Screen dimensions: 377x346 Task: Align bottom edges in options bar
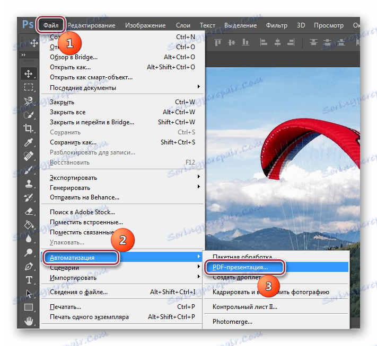coord(246,43)
